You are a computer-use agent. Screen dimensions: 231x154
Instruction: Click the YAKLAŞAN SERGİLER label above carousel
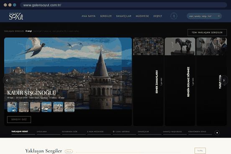click(x=14, y=31)
